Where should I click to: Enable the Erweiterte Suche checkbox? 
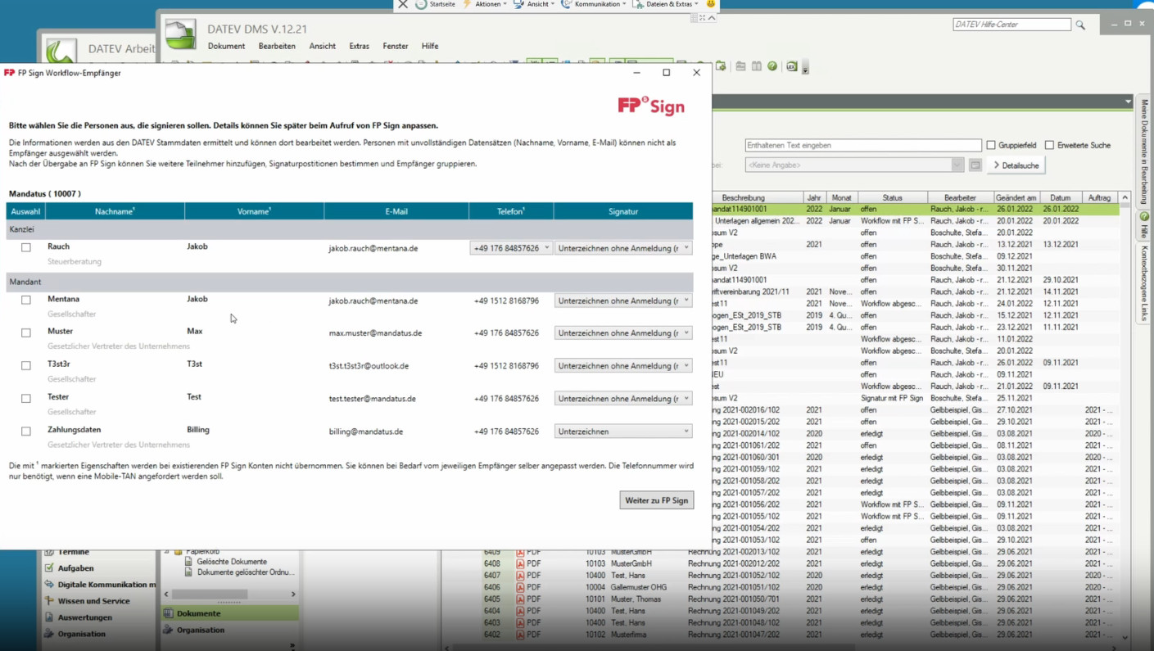click(x=1049, y=145)
